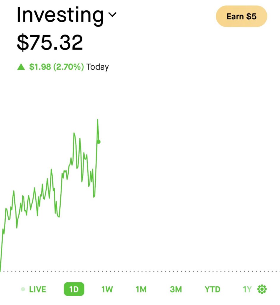Image resolution: width=280 pixels, height=305 pixels.
Task: Select the 1D time range
Action: click(74, 289)
